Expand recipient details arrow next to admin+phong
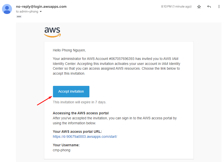The image size is (224, 162). 41,12
